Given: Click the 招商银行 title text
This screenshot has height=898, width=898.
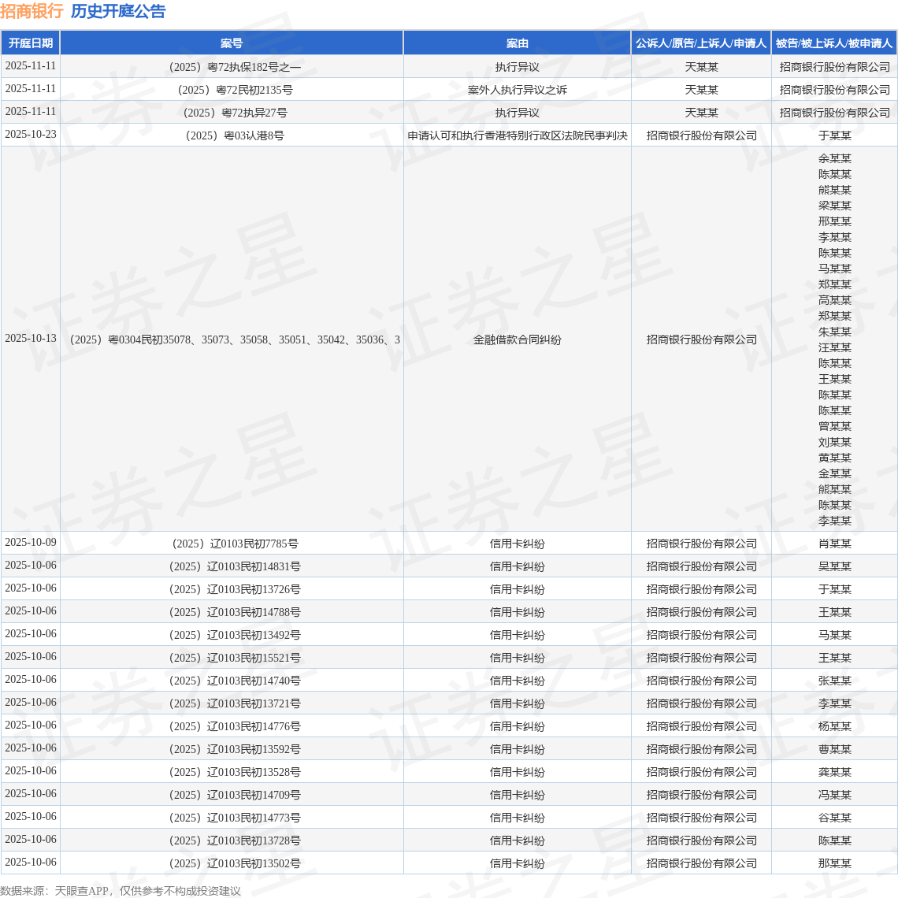Looking at the screenshot, I should pos(32,11).
